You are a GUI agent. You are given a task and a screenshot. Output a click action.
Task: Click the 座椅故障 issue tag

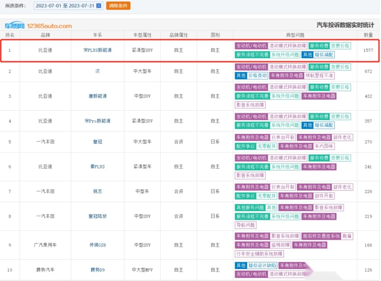pyautogui.click(x=280, y=245)
